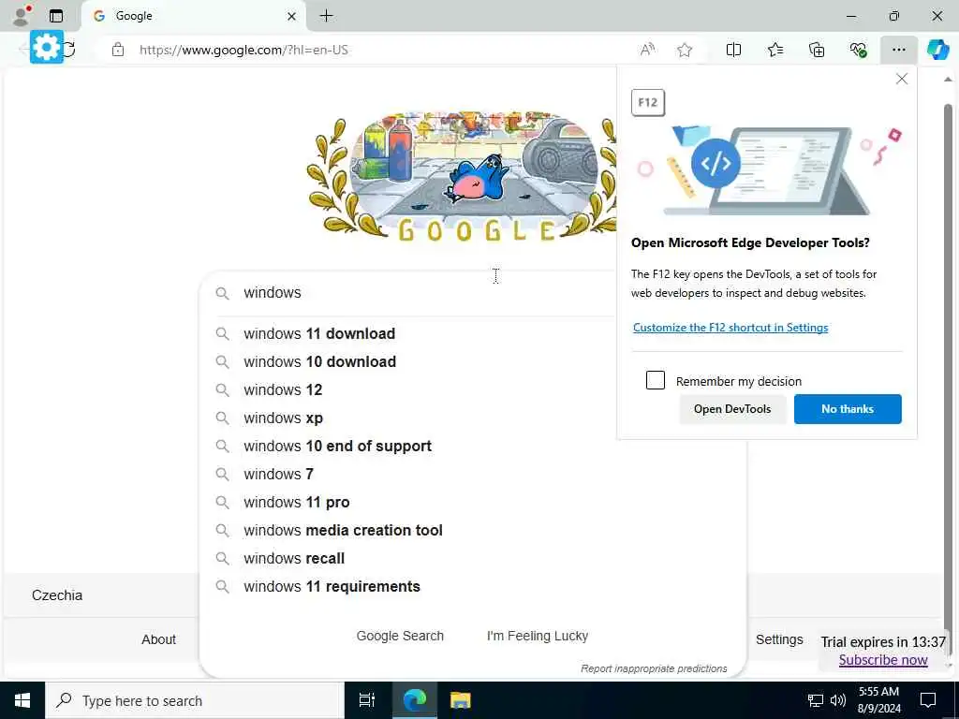Image resolution: width=959 pixels, height=719 pixels.
Task: Close the DevTools prompt popup
Action: [902, 79]
